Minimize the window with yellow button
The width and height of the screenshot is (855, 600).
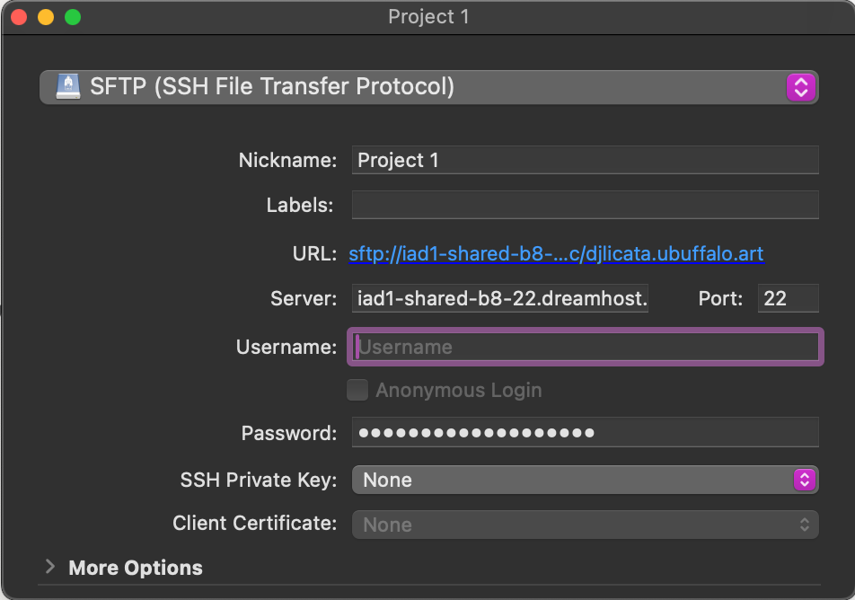pos(45,17)
